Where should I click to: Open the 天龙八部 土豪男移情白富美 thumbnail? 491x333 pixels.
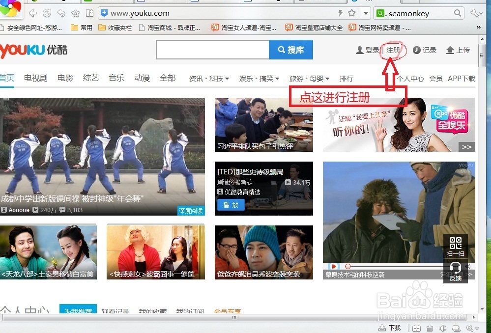(48, 252)
